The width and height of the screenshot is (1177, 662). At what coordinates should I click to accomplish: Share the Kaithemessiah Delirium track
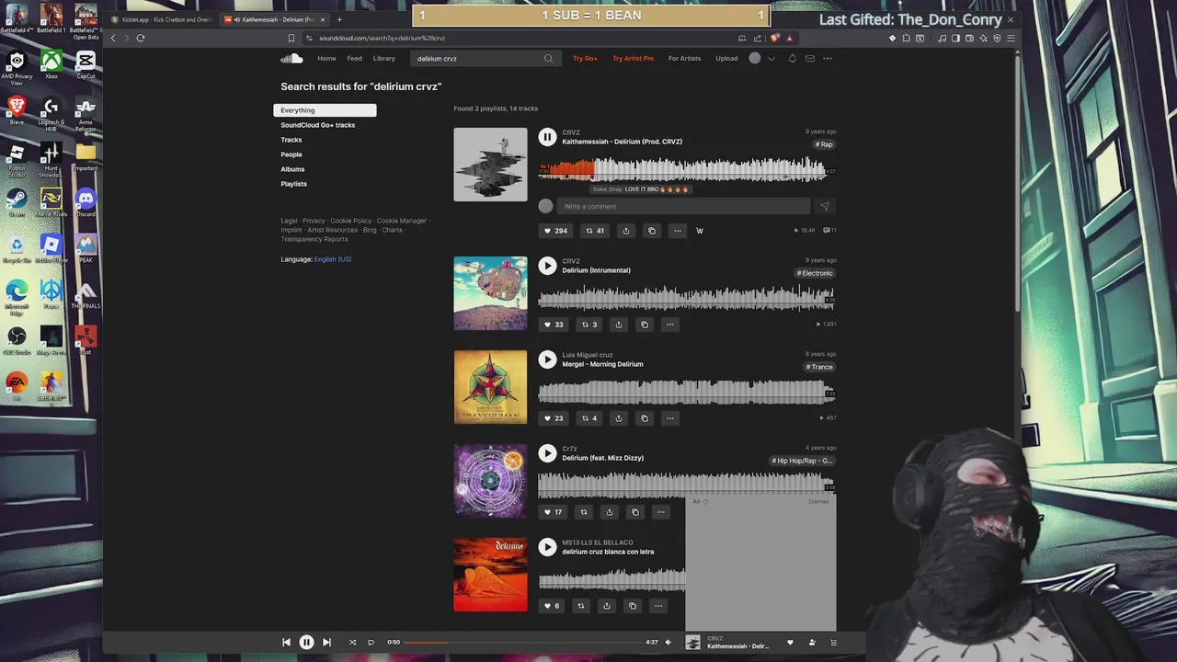click(x=626, y=231)
